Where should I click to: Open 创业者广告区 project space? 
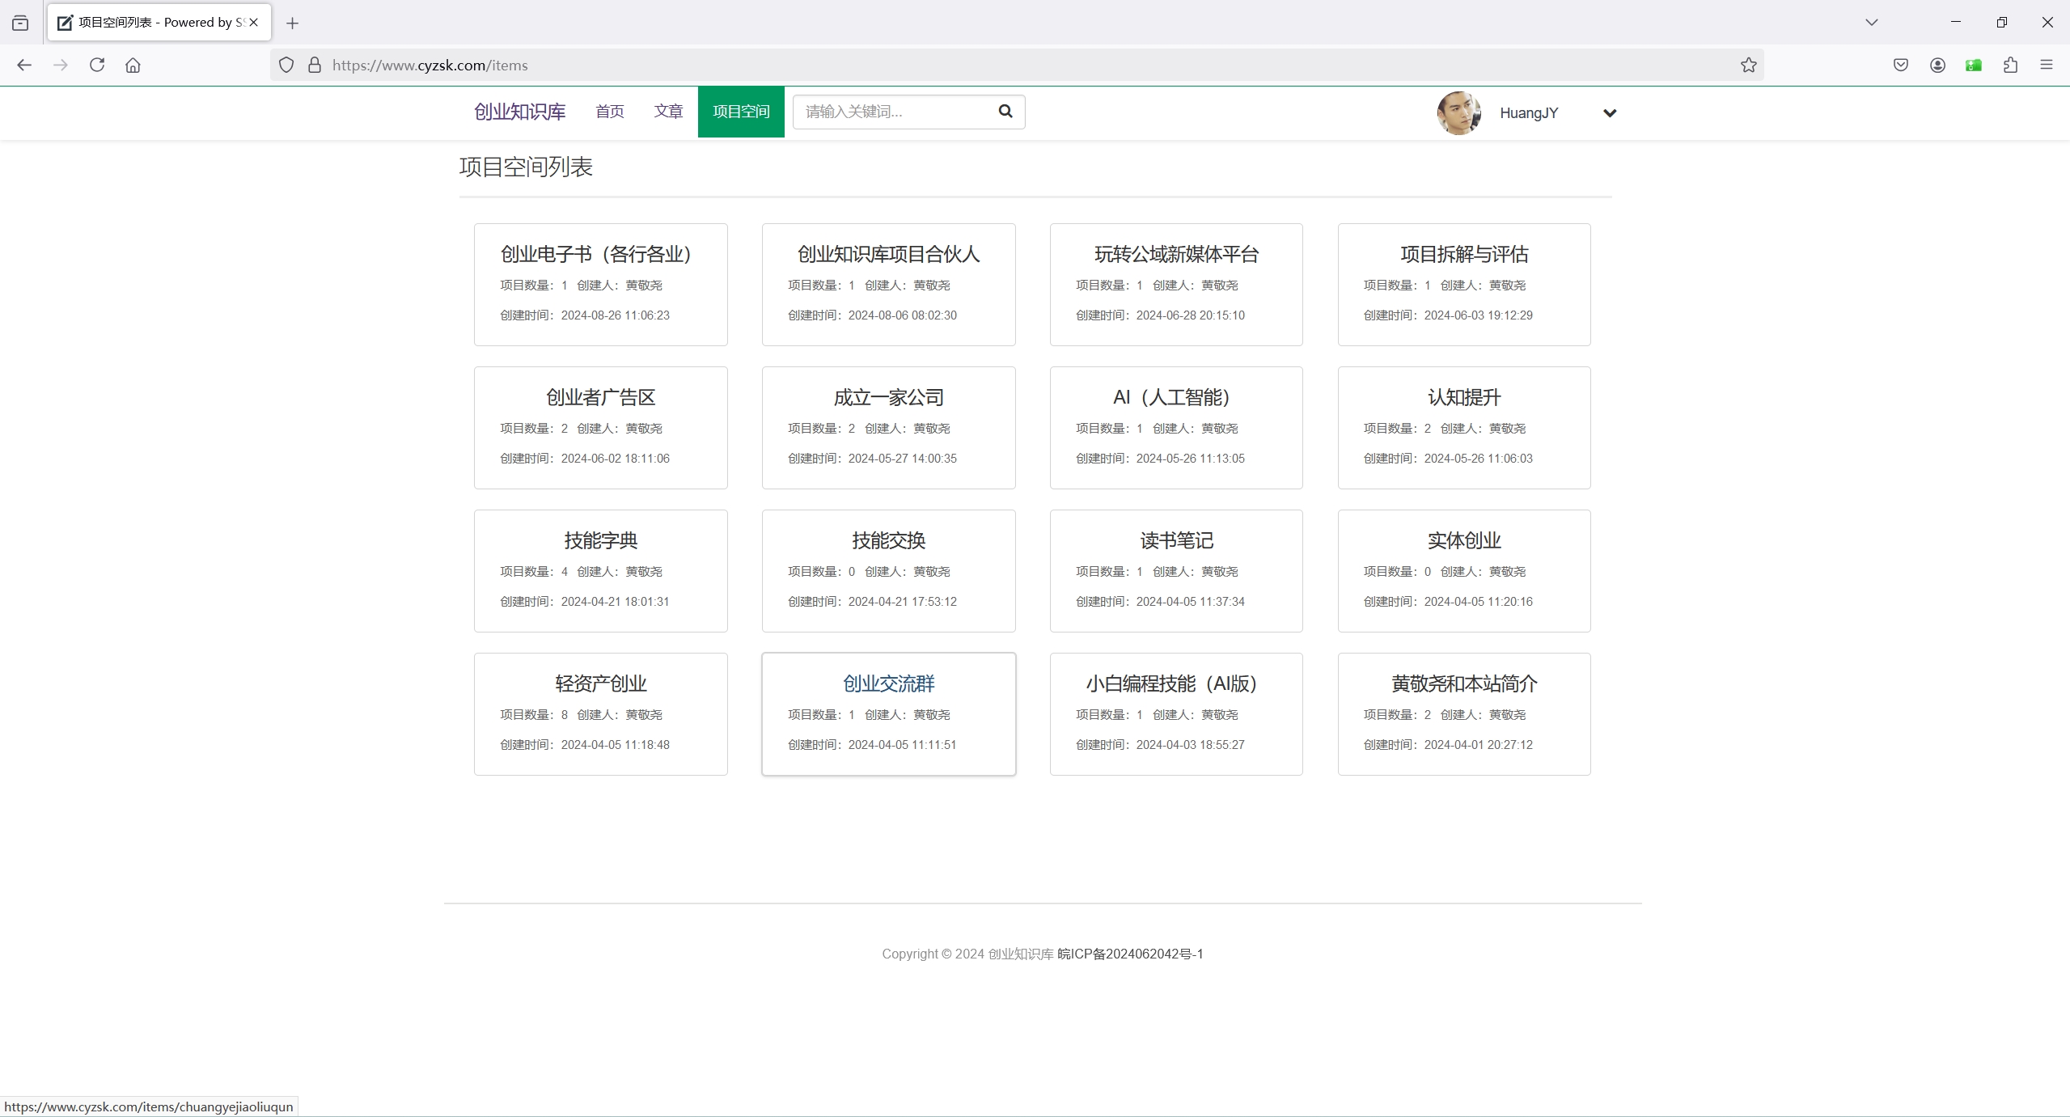pos(600,397)
